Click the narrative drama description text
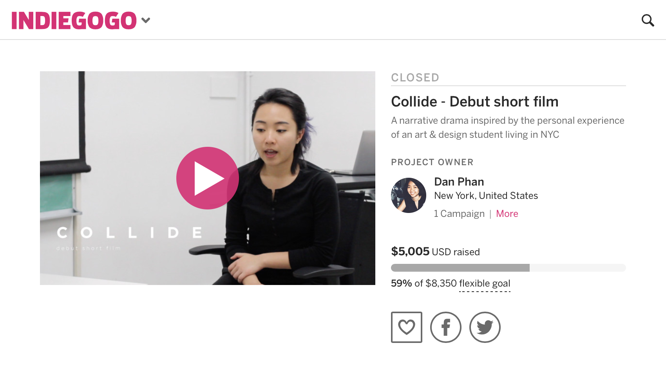 508,128
